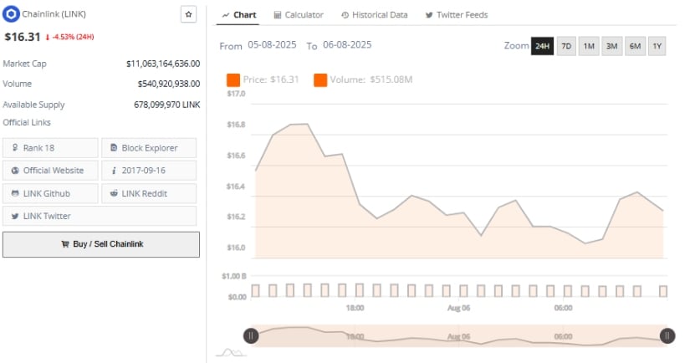Image resolution: width=690 pixels, height=363 pixels.
Task: Open the LINK Github link
Action: tap(50, 193)
